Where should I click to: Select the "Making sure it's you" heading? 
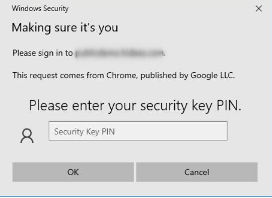pos(65,28)
